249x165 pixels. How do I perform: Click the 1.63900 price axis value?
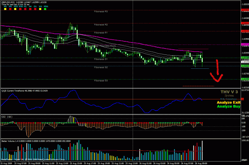point(245,39)
